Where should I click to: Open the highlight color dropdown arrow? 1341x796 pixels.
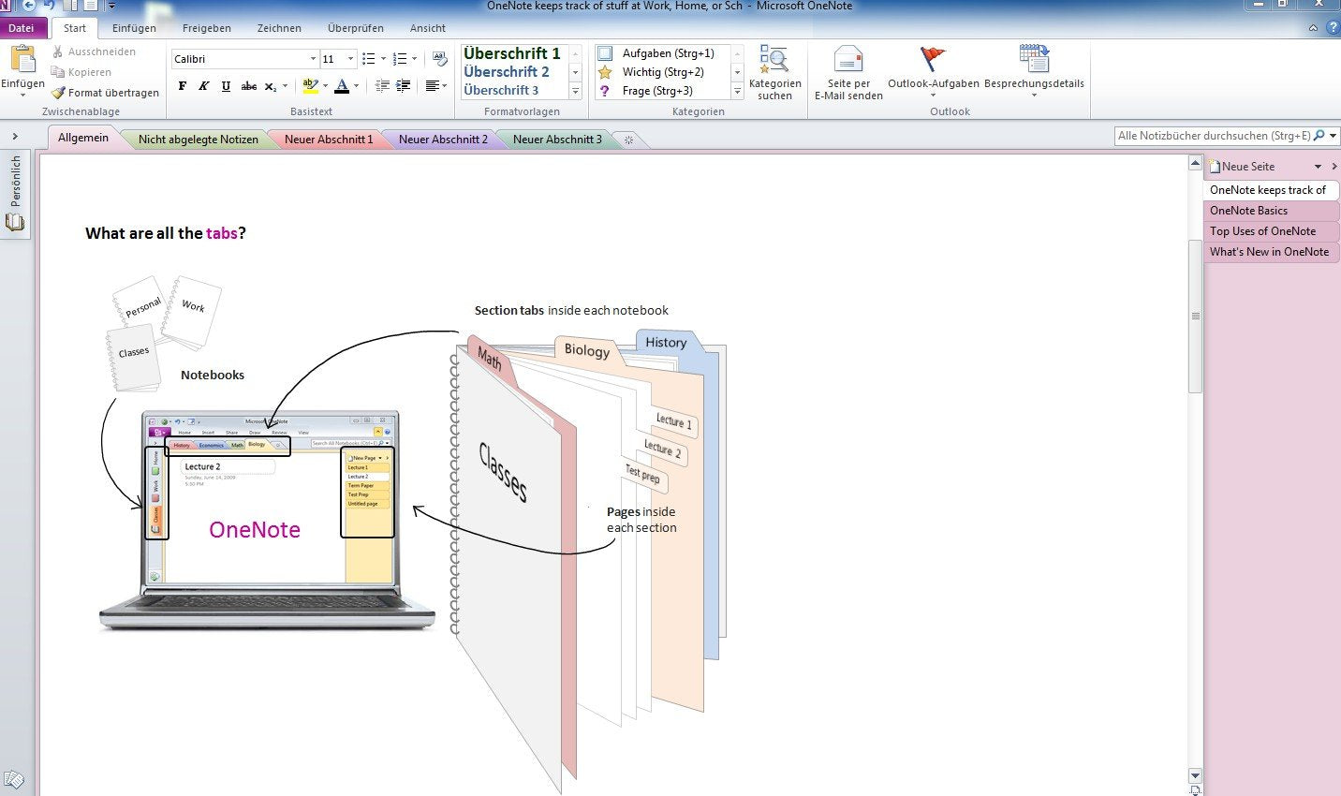tap(325, 86)
